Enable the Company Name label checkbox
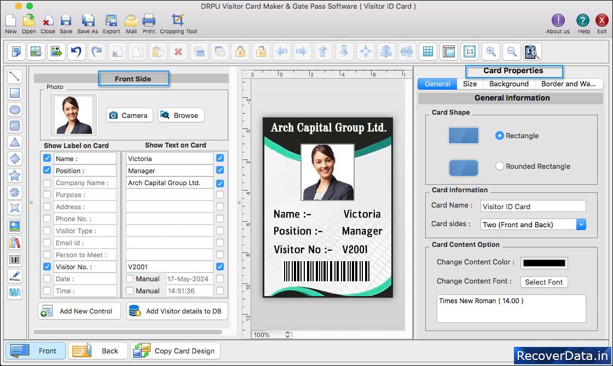The image size is (613, 366). pos(47,182)
